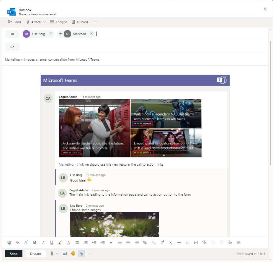Insert a hyperlink
This screenshot has height=262, width=273.
145,242
